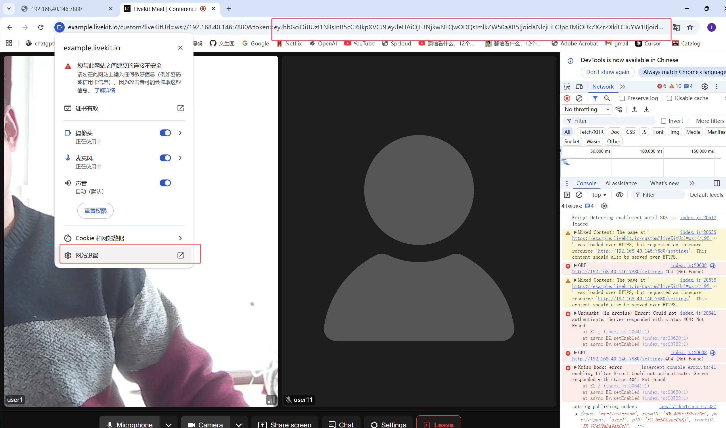Turn off the 麦克风 microphone permission toggle
The width and height of the screenshot is (726, 428).
pos(165,158)
